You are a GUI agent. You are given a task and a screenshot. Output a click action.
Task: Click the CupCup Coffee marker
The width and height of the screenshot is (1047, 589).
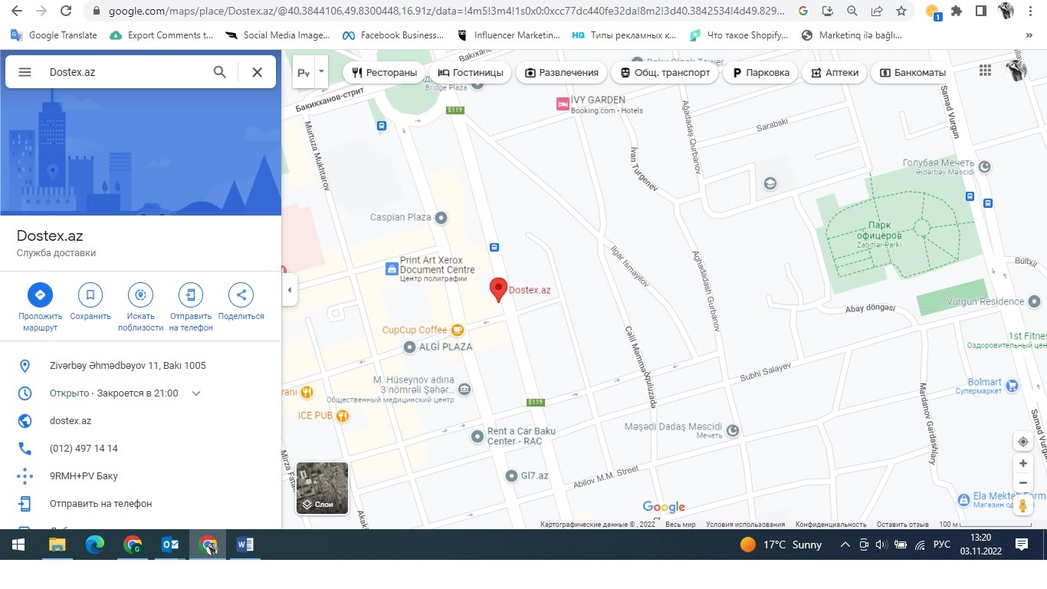(458, 330)
